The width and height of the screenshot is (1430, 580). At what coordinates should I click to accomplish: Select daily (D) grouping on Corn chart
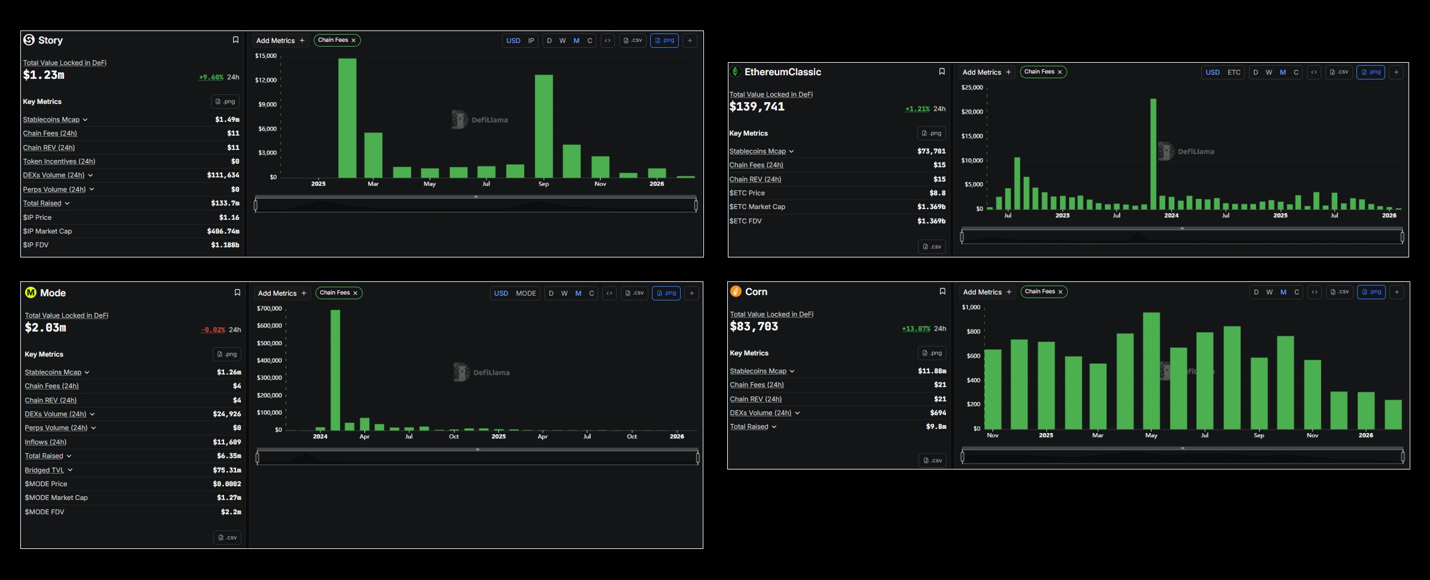tap(1256, 292)
